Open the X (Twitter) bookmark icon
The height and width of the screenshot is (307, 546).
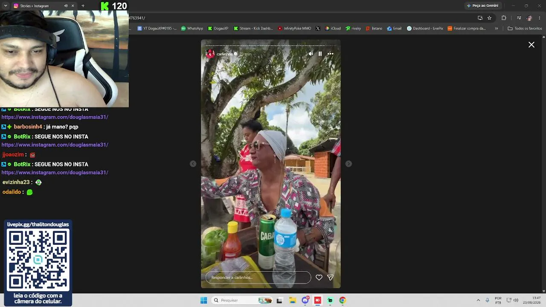[318, 29]
